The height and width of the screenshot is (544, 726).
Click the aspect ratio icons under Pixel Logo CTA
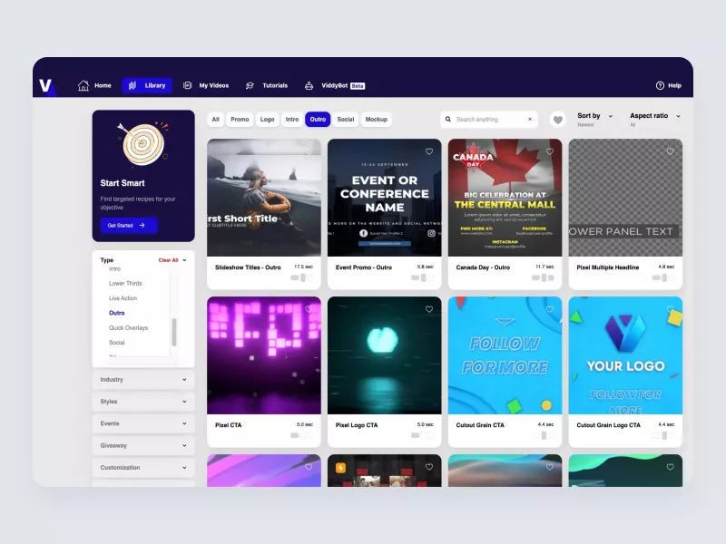pos(422,435)
